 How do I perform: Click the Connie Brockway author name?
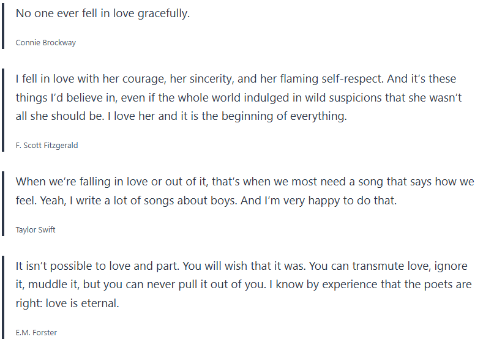[46, 43]
